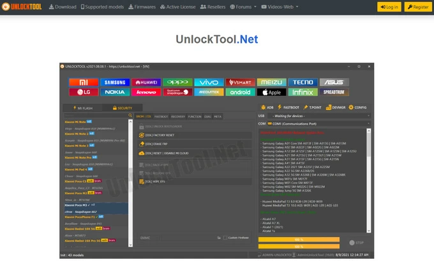434x262 pixels.
Task: Select the Apple brand tile
Action: 271,92
